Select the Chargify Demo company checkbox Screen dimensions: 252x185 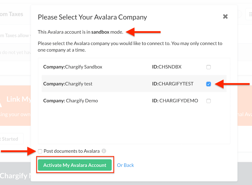click(x=208, y=101)
